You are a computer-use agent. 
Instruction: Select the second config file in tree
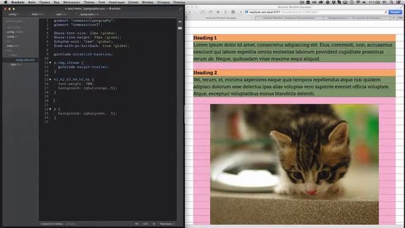[12, 37]
